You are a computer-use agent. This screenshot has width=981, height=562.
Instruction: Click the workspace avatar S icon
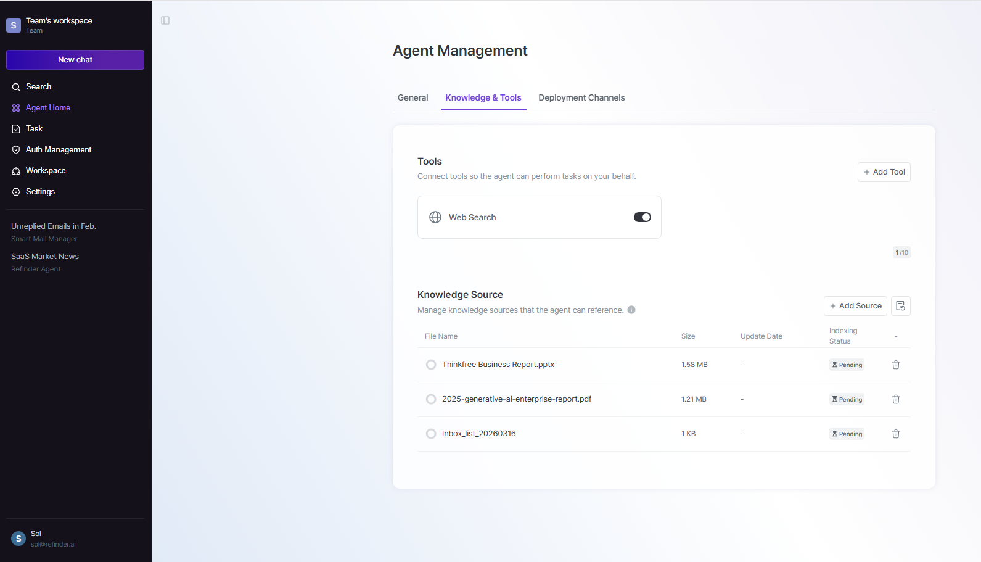pyautogui.click(x=14, y=25)
